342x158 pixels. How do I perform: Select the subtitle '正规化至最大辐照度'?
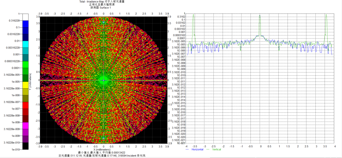(102, 4)
